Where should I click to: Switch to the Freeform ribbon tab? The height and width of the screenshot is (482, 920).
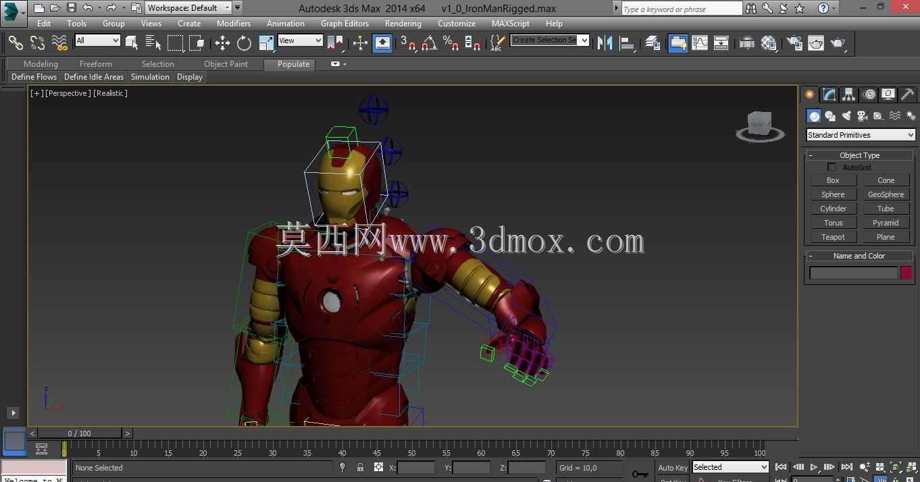96,64
